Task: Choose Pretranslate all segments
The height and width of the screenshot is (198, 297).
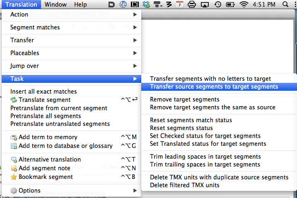Action: (x=46, y=116)
